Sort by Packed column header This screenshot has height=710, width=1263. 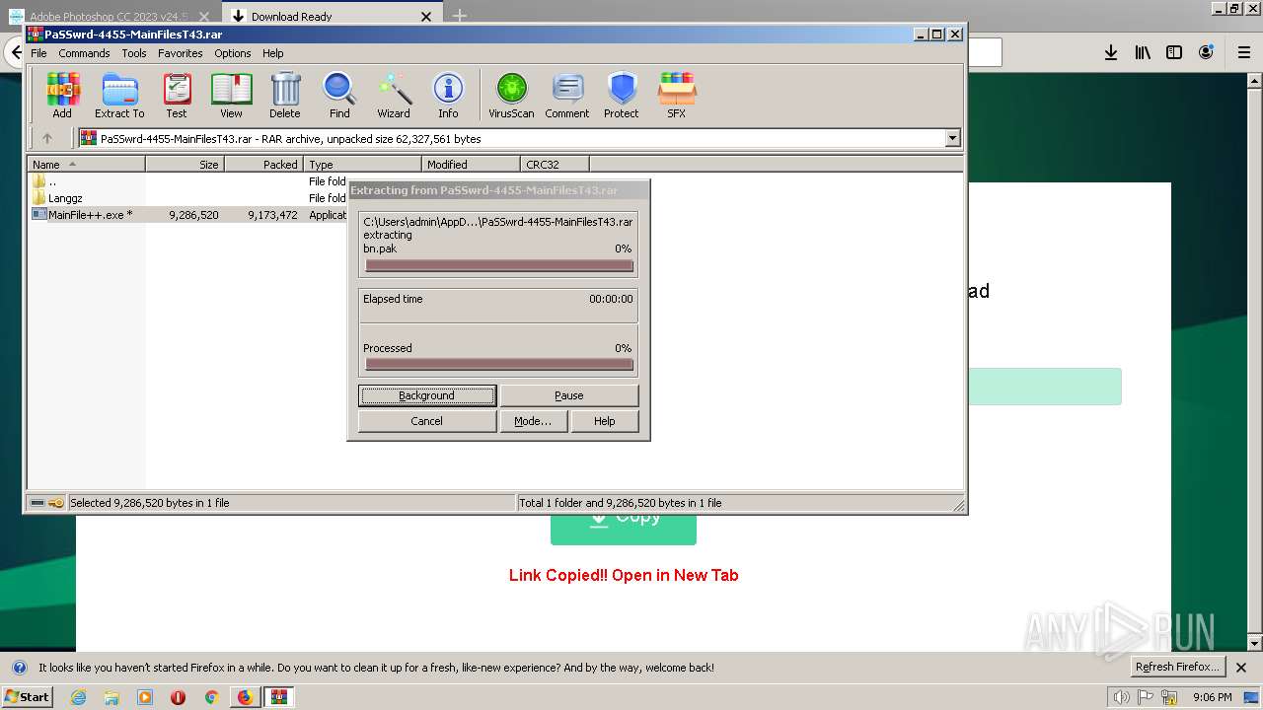[x=263, y=165]
